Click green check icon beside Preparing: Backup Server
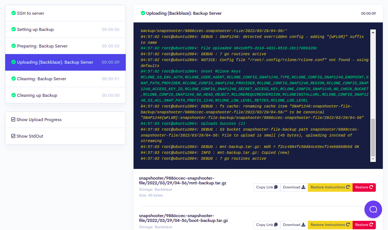This screenshot has width=388, height=230. coord(14,46)
